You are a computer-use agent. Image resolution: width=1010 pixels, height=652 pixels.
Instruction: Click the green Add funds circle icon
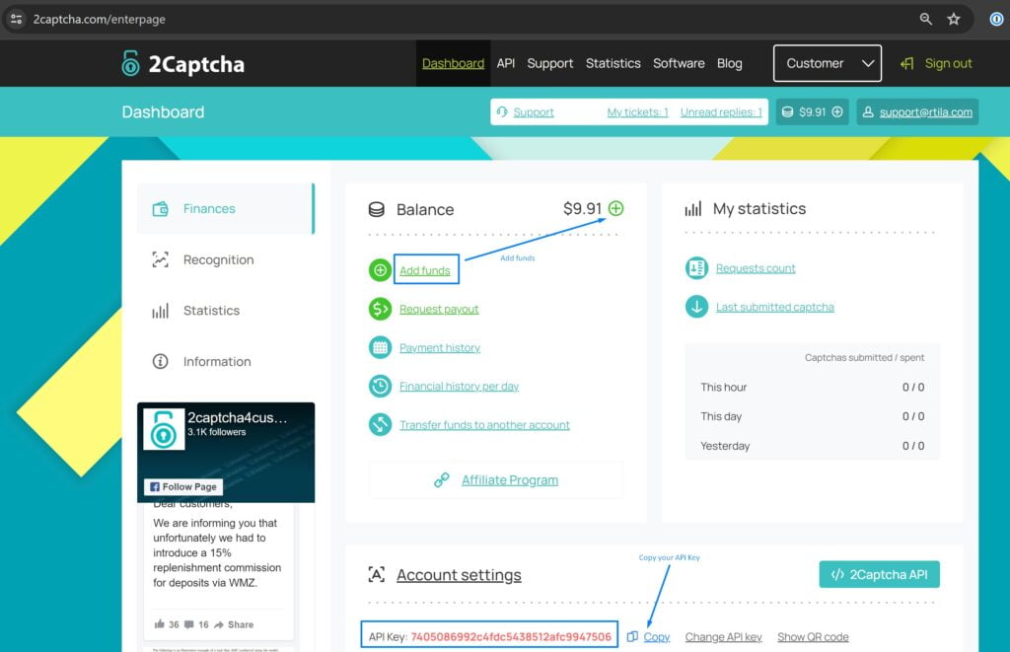pyautogui.click(x=380, y=270)
